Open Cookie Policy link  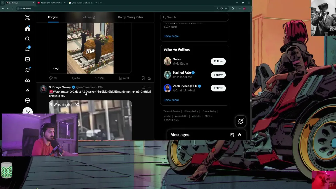209,111
